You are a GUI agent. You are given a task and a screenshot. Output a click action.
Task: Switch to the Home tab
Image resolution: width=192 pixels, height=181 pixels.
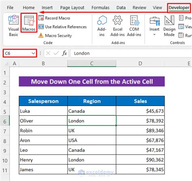click(x=29, y=8)
